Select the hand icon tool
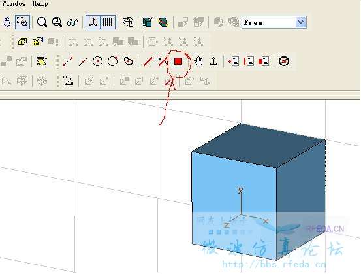The width and height of the screenshot is (361, 274). pos(198,61)
